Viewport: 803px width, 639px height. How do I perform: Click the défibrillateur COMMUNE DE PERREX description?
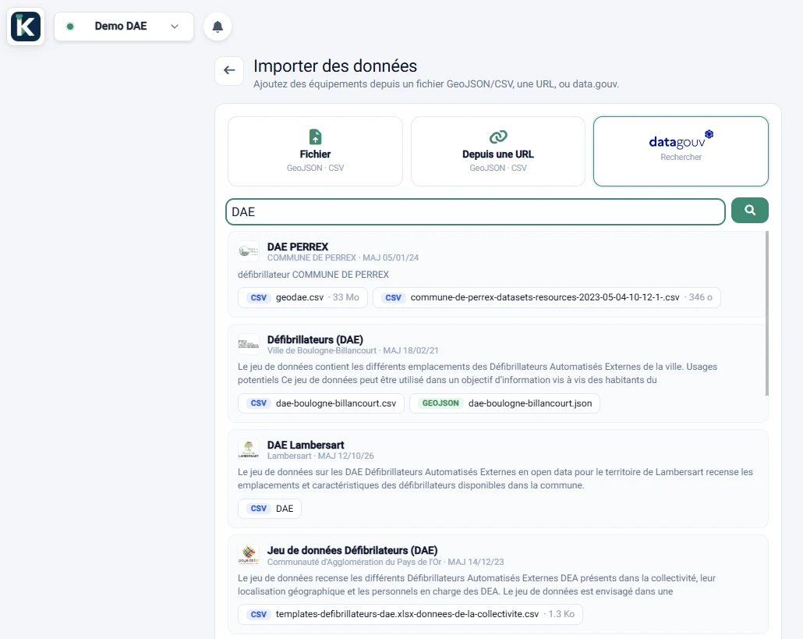(x=313, y=275)
